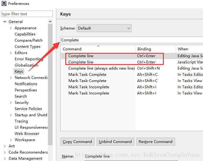The height and width of the screenshot is (161, 203).
Task: Expand the Network Connections node
Action: 11,78
